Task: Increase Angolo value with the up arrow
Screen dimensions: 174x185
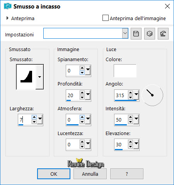Action: click(x=130, y=92)
